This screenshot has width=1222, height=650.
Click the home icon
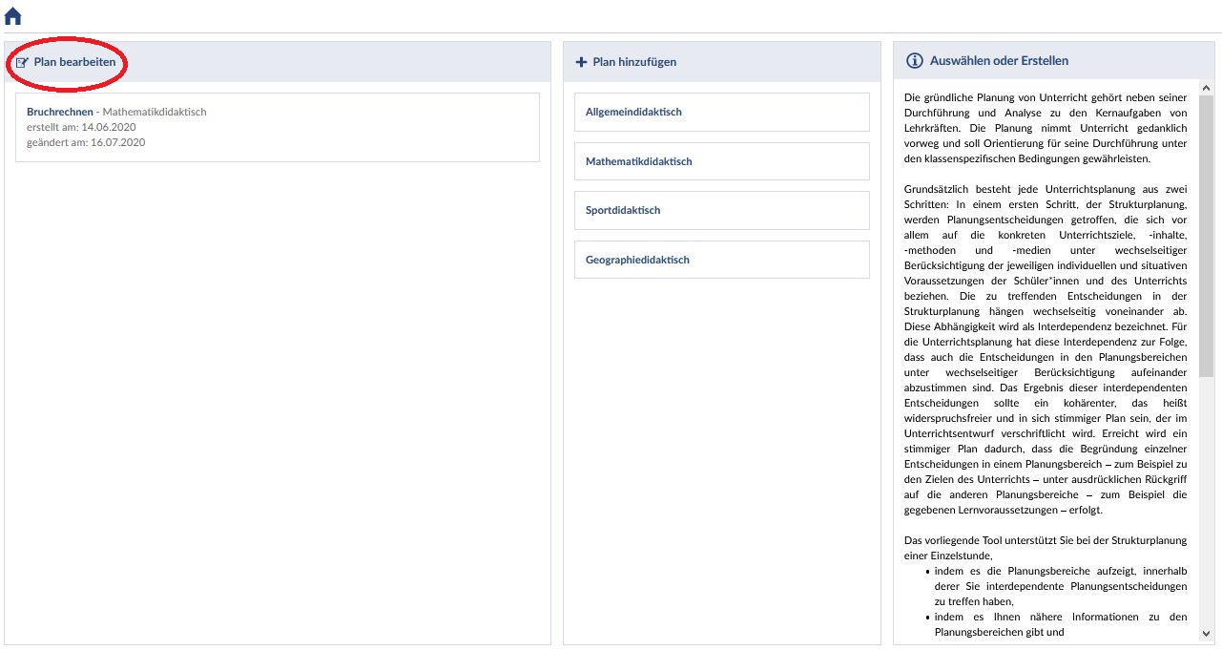(x=13, y=16)
